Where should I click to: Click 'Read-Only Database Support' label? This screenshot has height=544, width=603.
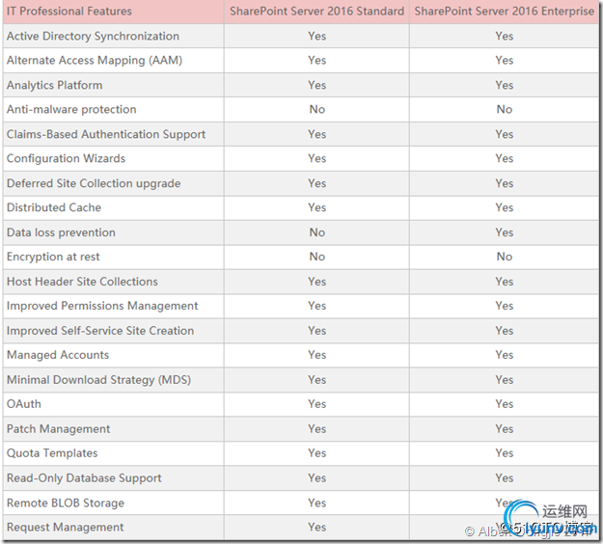(x=84, y=477)
